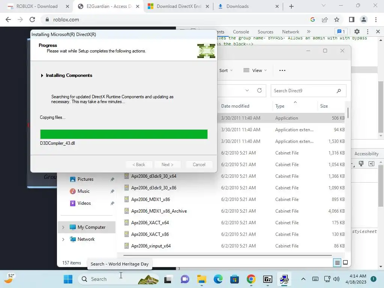Switch to DevTools Network tab
This screenshot has height=288, width=384.
click(x=291, y=32)
